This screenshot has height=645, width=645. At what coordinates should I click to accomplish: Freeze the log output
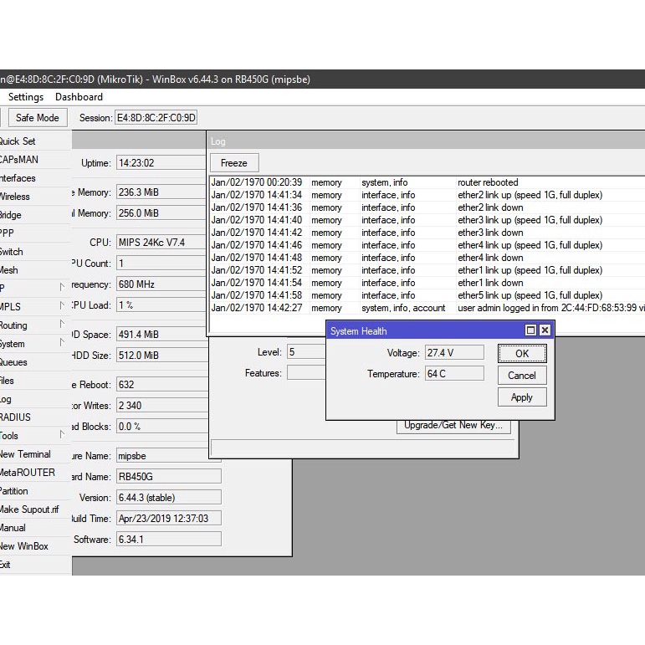[x=233, y=163]
